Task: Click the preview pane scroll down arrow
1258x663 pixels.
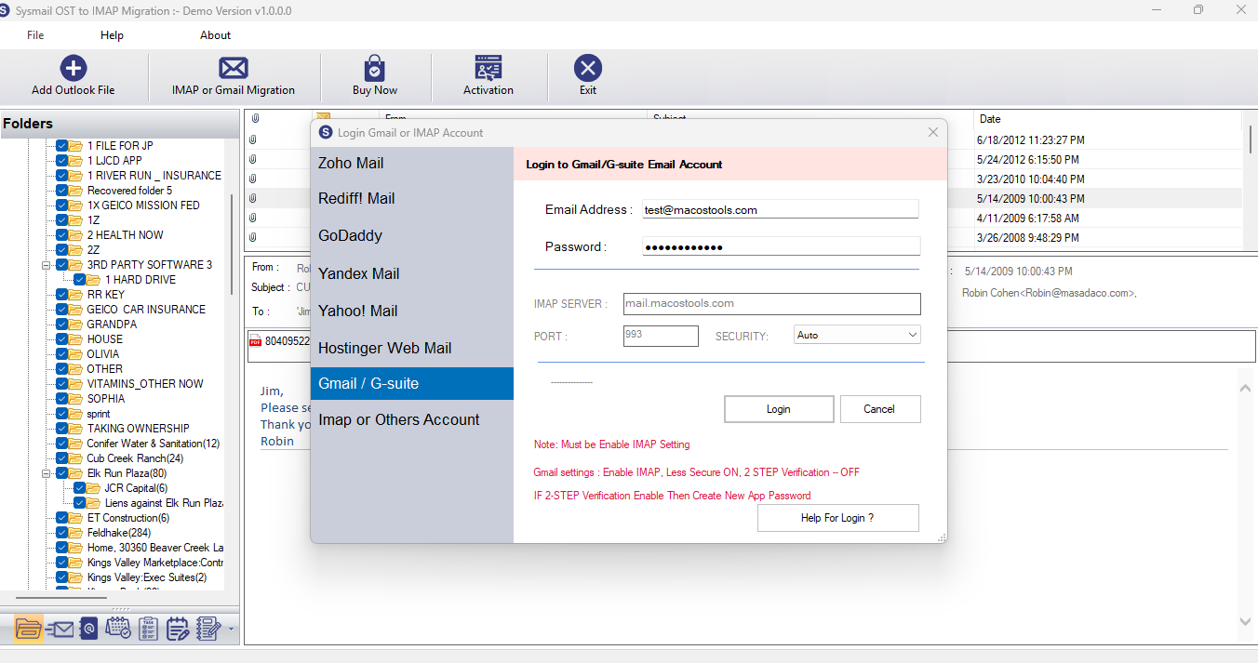Action: (1246, 621)
